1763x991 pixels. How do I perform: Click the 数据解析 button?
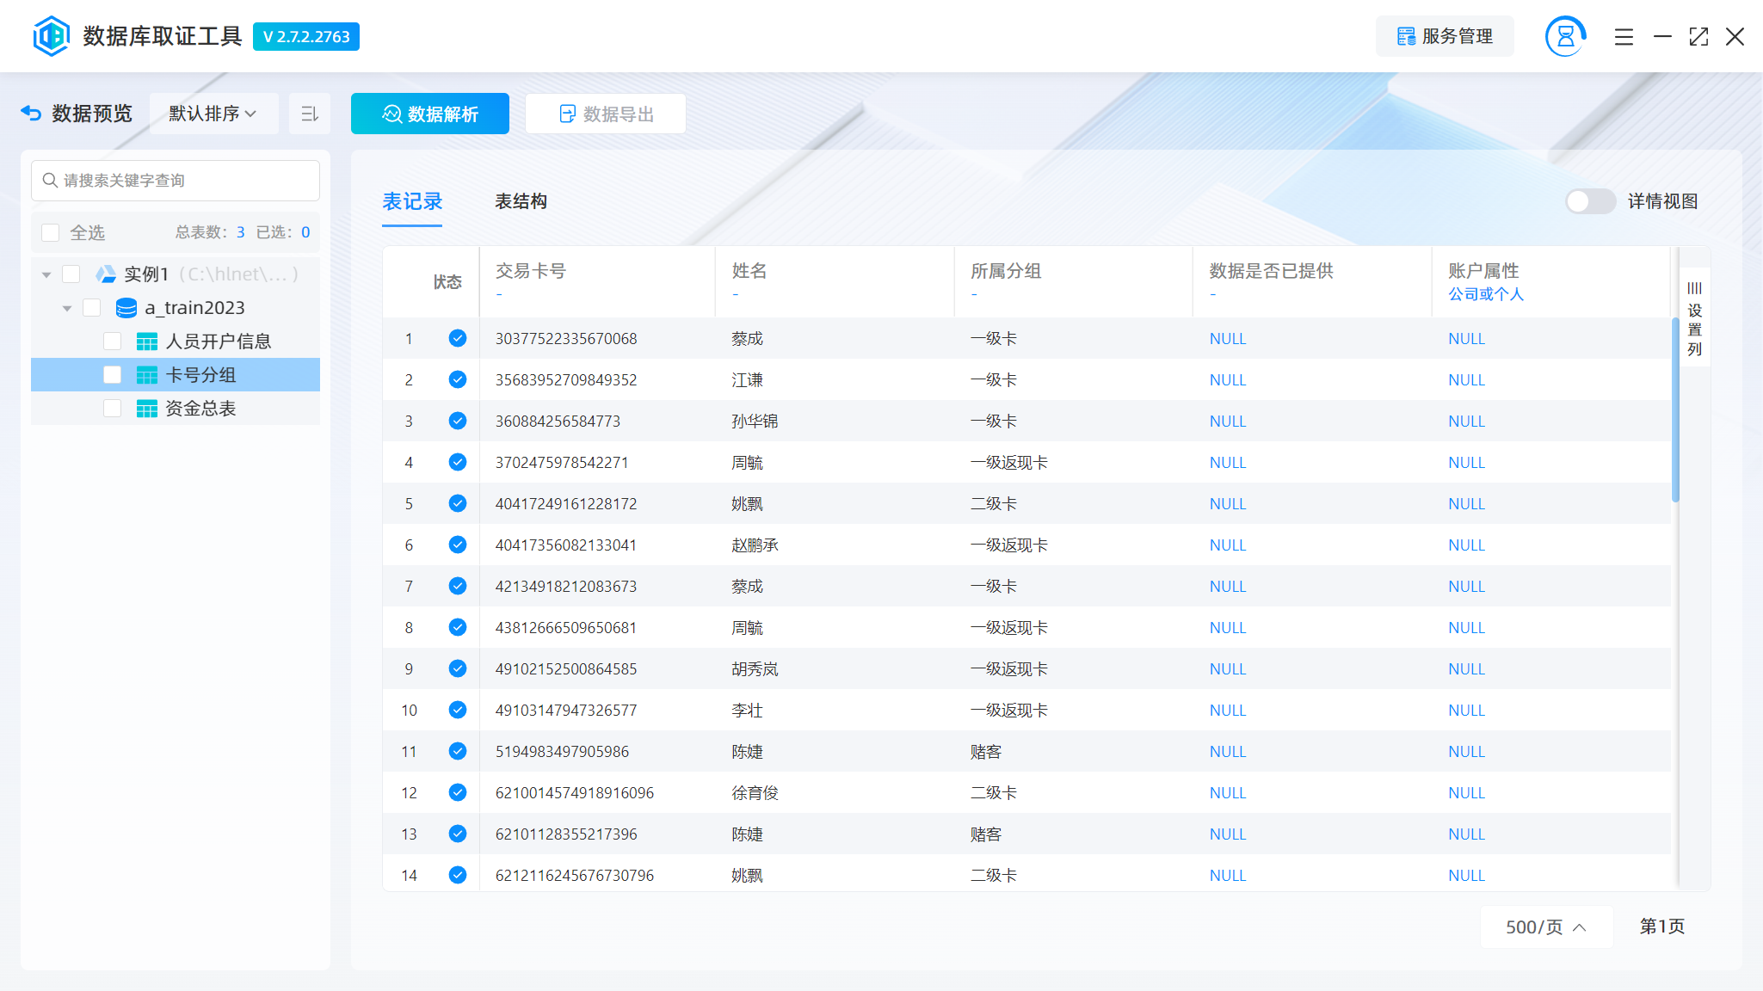click(430, 114)
